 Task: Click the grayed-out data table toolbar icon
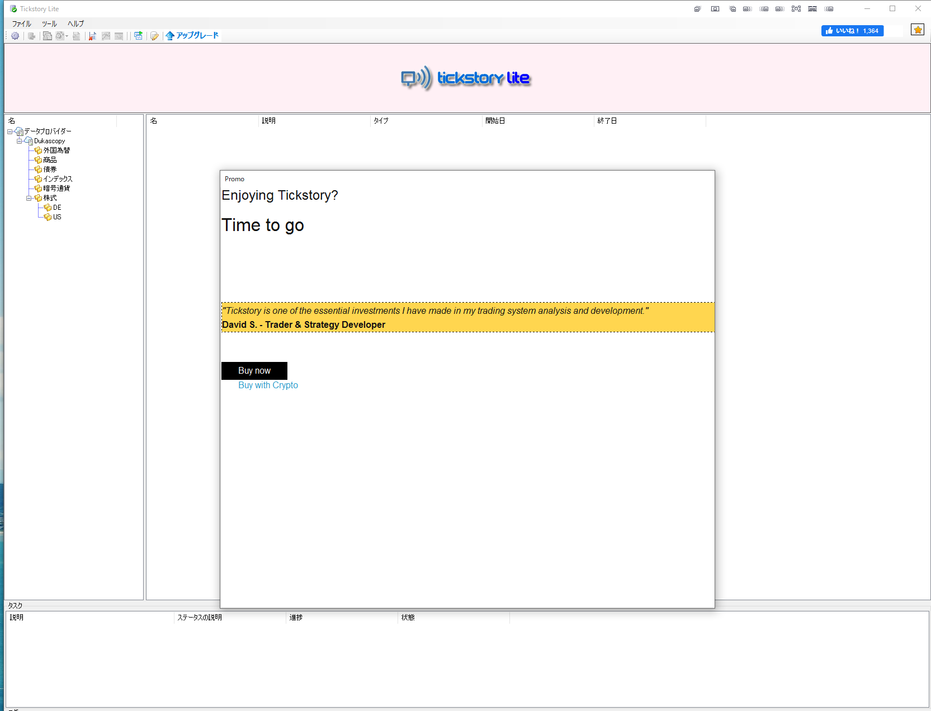119,36
